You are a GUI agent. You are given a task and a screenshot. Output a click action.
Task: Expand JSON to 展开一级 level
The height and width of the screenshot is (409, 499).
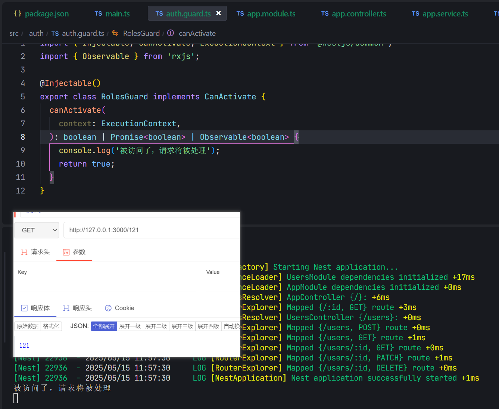coord(130,326)
